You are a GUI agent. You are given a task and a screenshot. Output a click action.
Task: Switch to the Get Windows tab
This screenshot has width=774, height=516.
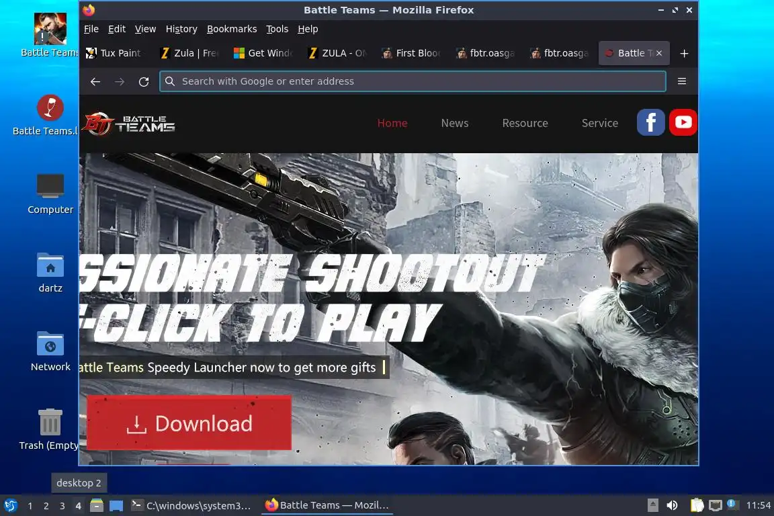coord(263,53)
